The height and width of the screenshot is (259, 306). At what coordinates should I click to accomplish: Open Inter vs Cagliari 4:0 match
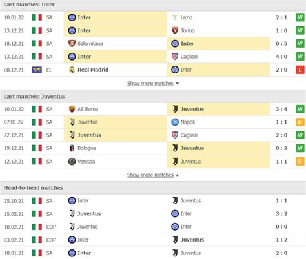(153, 57)
